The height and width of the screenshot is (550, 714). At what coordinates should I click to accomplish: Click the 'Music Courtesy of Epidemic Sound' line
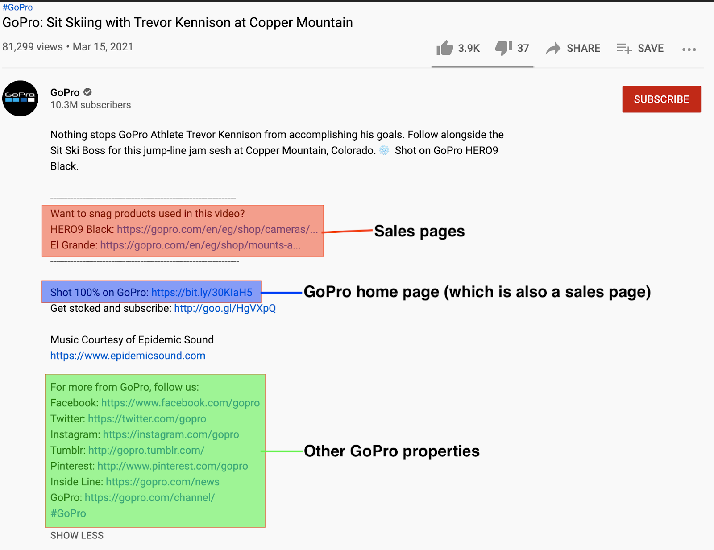[132, 340]
